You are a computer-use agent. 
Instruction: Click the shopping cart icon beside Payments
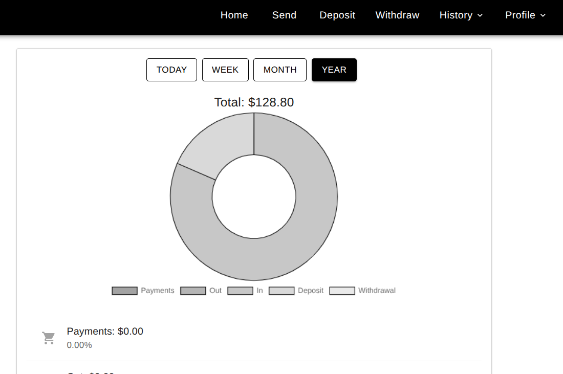click(x=49, y=338)
